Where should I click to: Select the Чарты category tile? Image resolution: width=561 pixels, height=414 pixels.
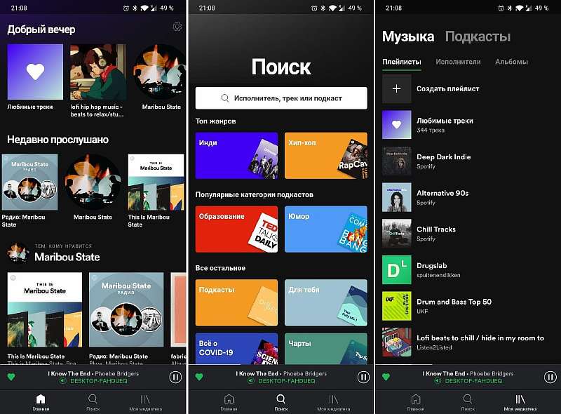[325, 349]
